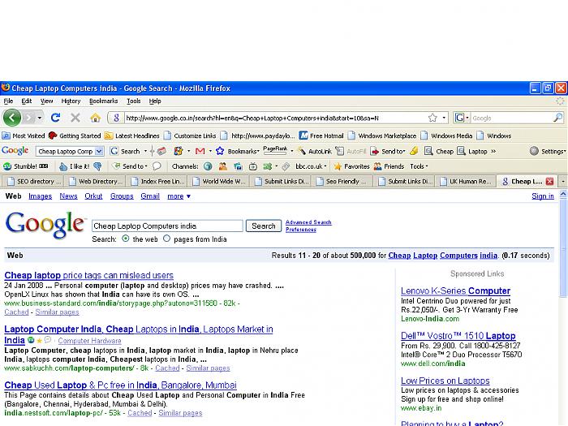Click the PageRank indicator

tap(275, 150)
